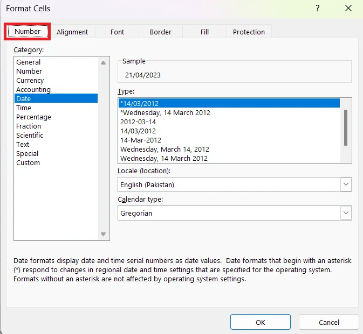Choose the 14-Mar-2012 date type
The width and height of the screenshot is (363, 334).
tap(229, 140)
